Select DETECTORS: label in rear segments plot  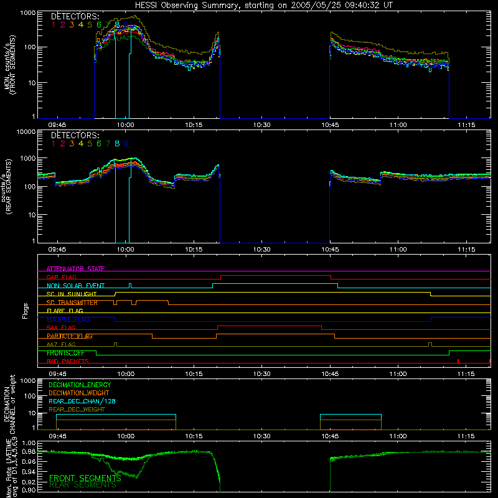click(x=75, y=135)
